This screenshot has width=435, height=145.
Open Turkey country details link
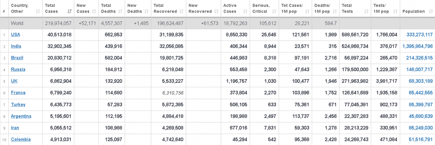(x=18, y=105)
